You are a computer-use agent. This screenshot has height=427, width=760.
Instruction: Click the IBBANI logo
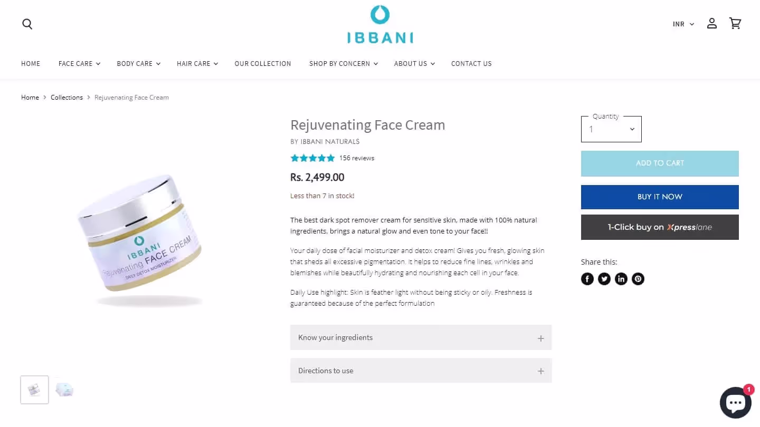[x=379, y=23]
